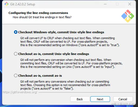Click the 'Configuring the line ending conversions' heading
Viewport: 138px width, 107px height.
pyautogui.click(x=38, y=13)
